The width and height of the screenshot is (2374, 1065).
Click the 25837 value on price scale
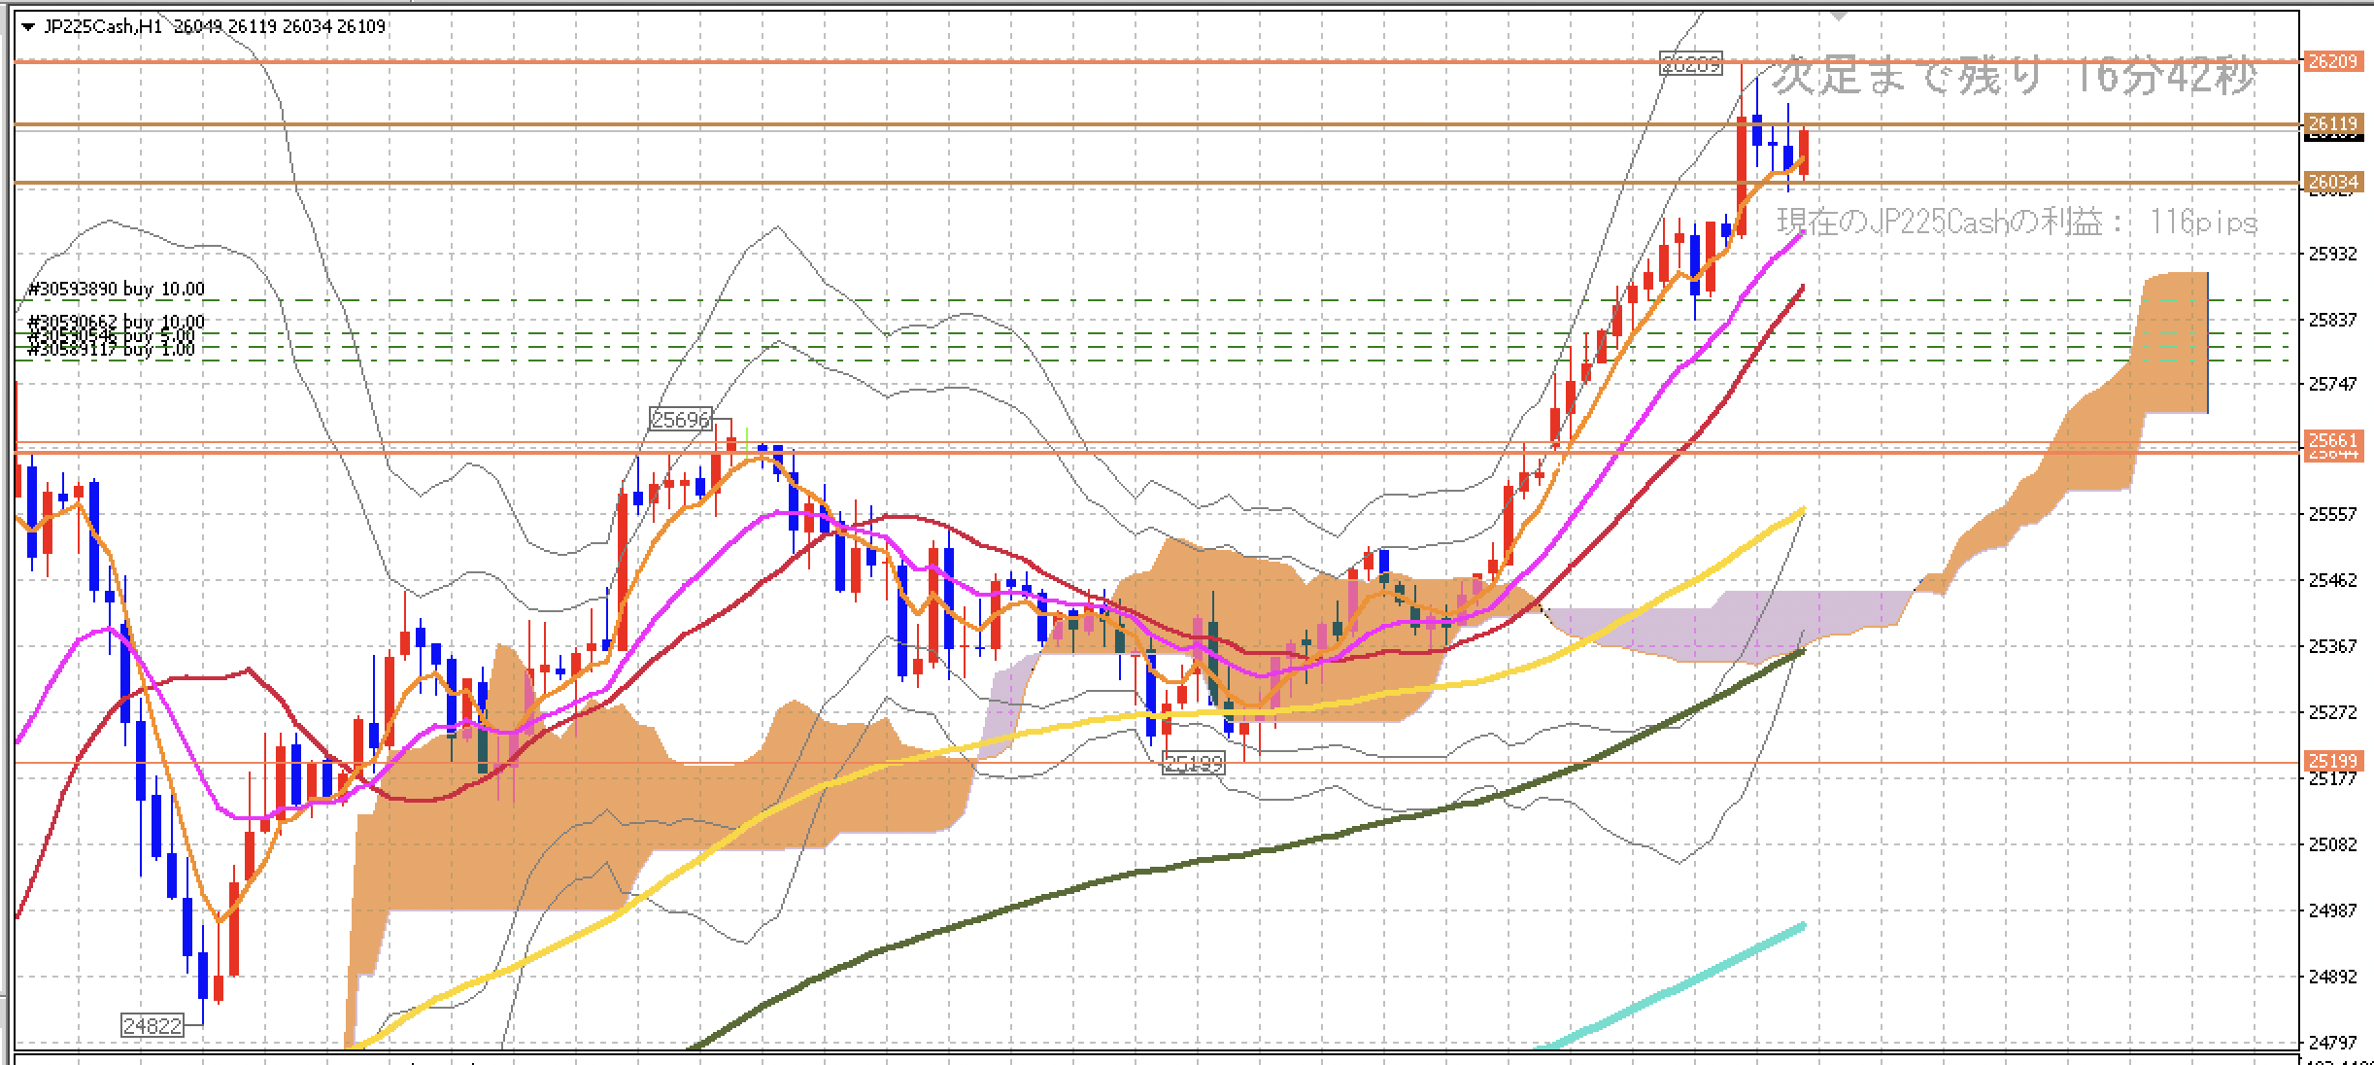(x=2332, y=320)
